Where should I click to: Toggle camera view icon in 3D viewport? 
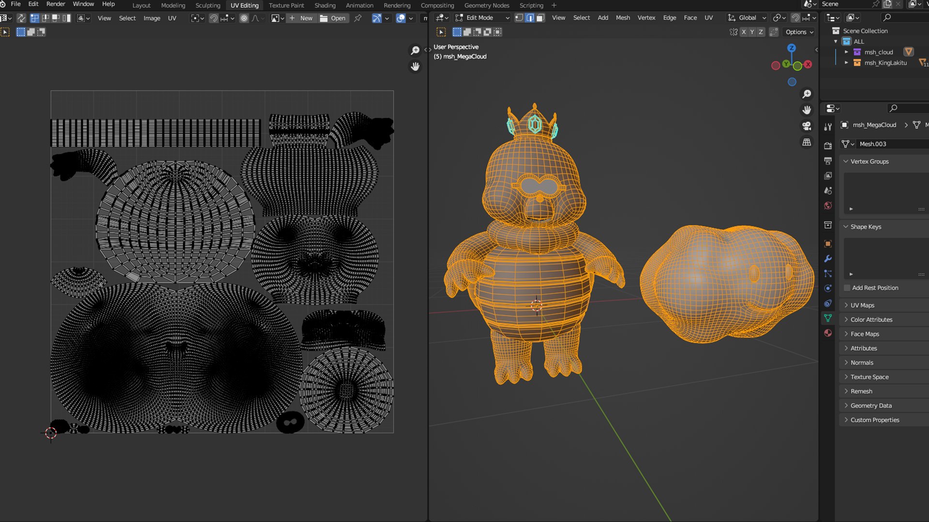pyautogui.click(x=807, y=126)
